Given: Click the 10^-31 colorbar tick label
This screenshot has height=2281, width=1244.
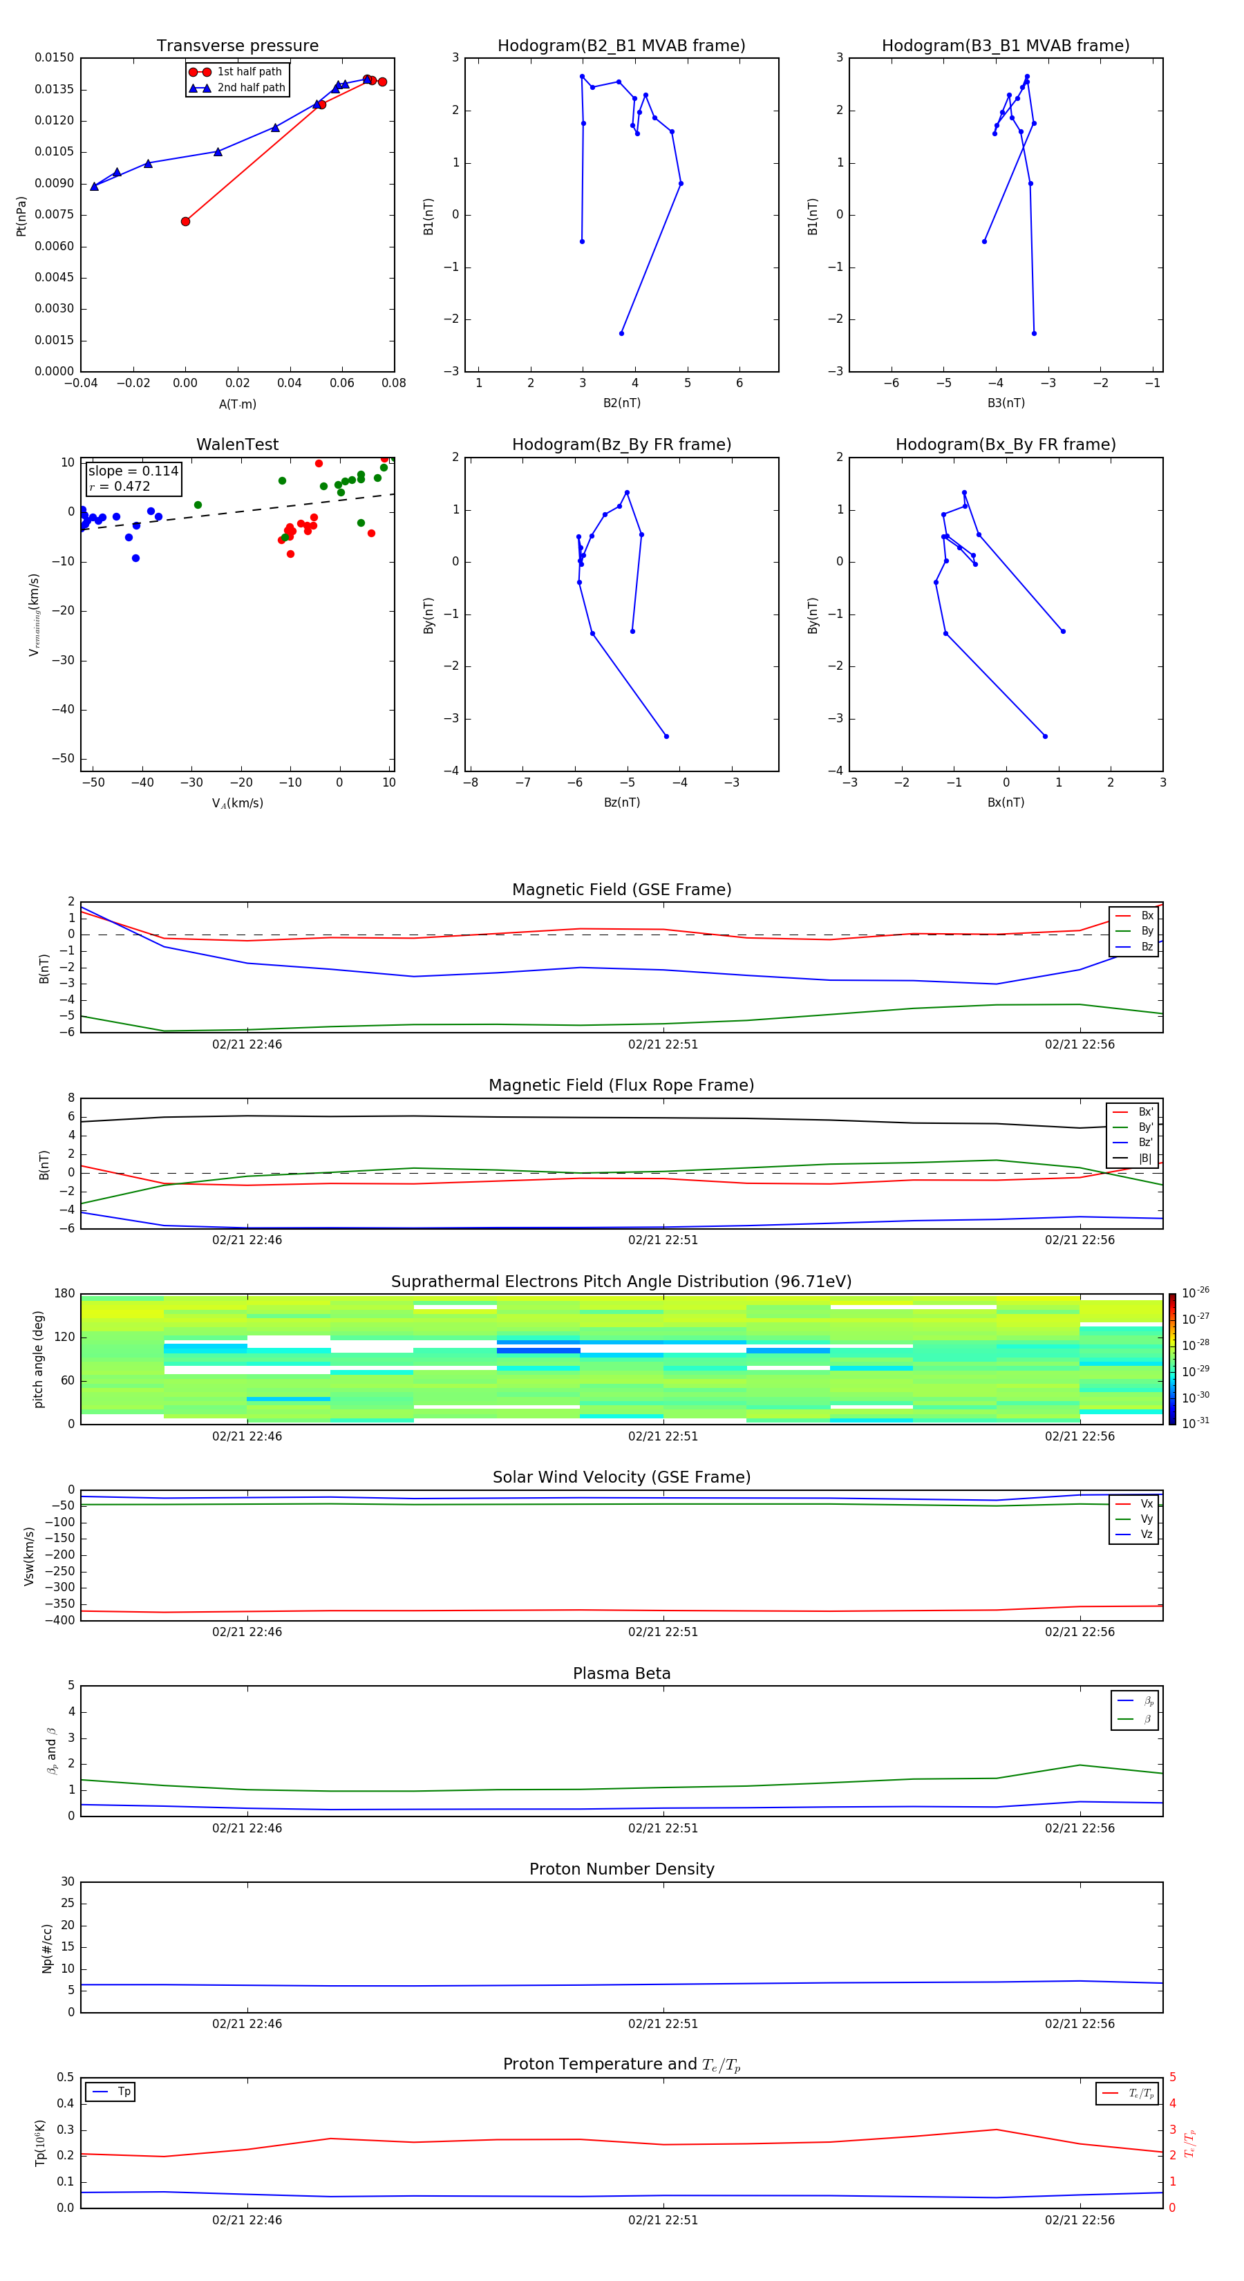Looking at the screenshot, I should [1196, 1423].
